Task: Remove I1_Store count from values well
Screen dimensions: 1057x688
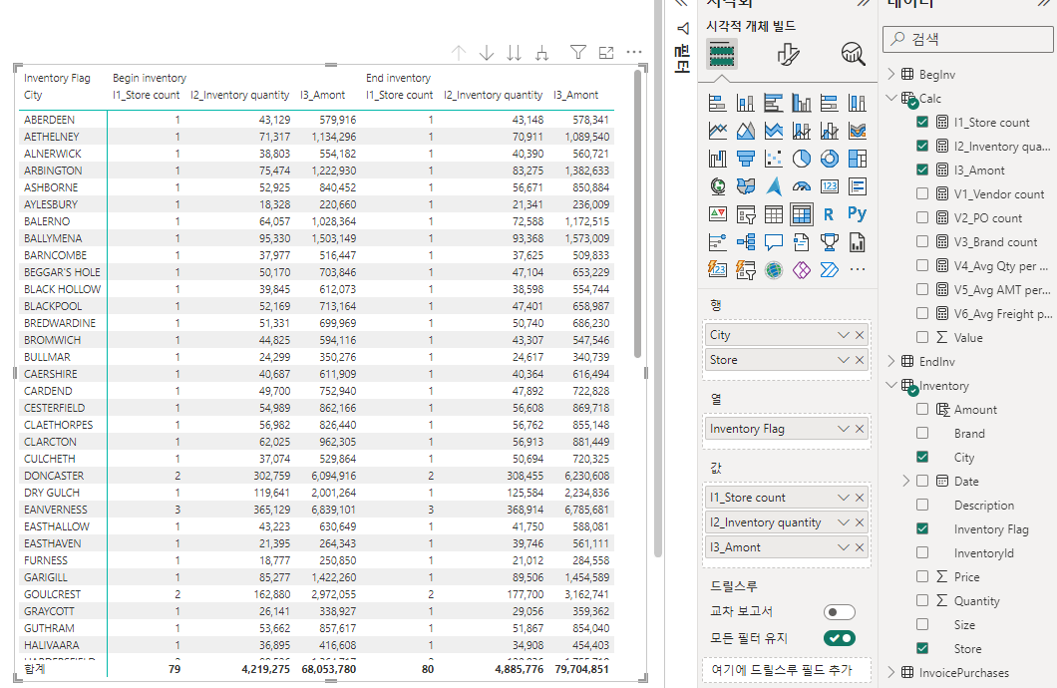Action: click(860, 498)
